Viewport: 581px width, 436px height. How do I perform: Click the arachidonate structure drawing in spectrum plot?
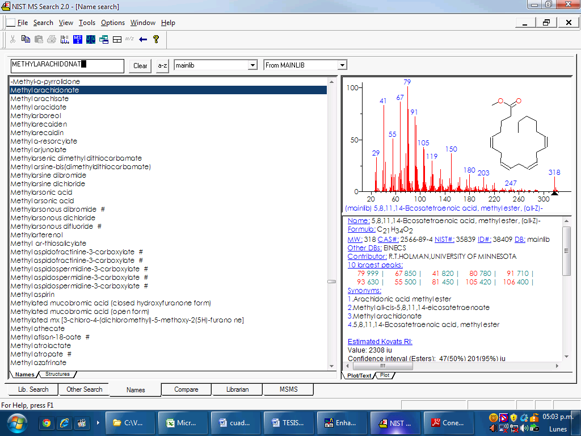(x=519, y=133)
